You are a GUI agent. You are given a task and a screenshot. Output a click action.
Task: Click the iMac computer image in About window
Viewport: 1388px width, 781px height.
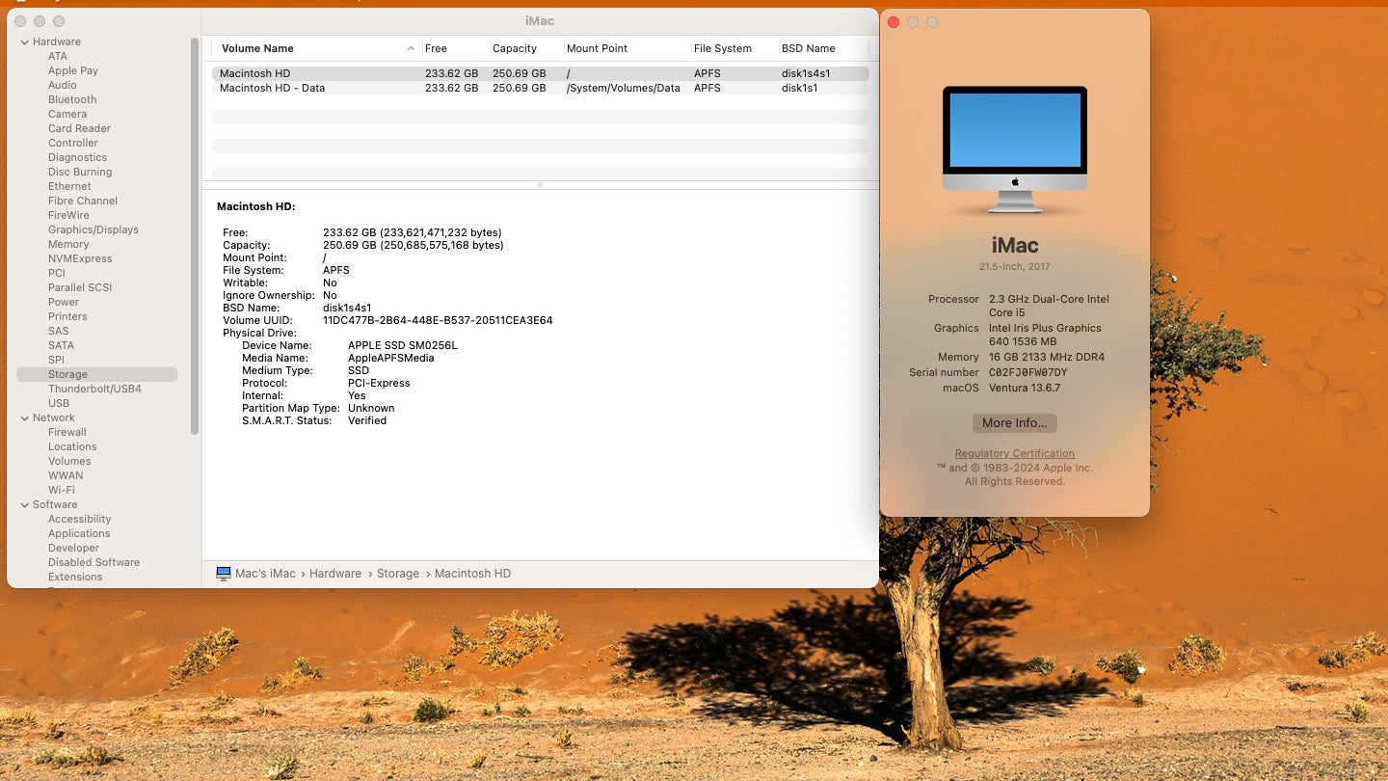pos(1014,148)
